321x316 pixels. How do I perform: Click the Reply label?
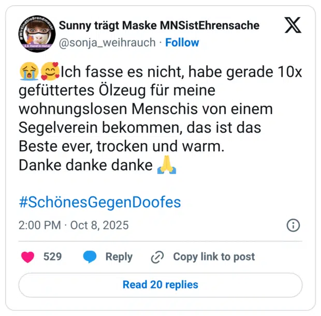click(x=119, y=257)
